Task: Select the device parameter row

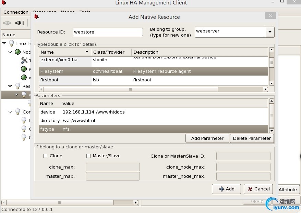Action: (x=153, y=112)
